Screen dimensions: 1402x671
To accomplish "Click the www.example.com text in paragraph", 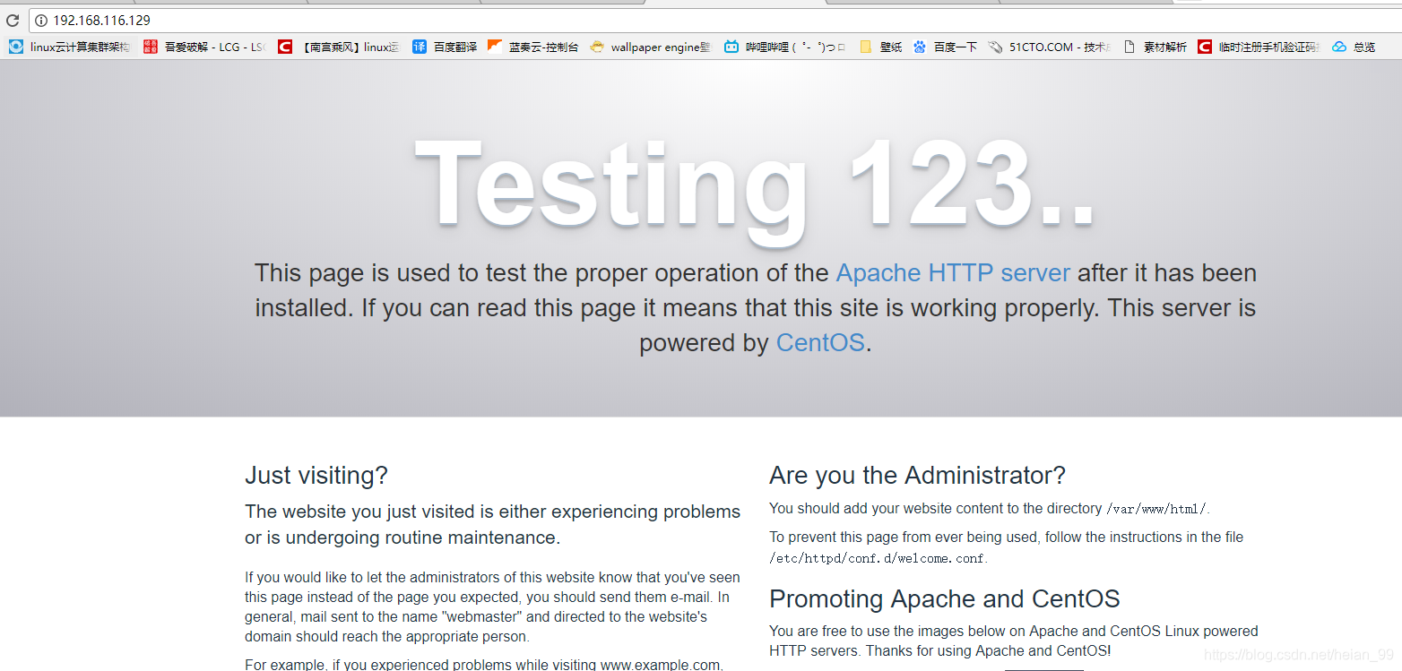I will tap(660, 665).
